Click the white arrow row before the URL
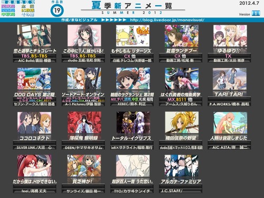 pyautogui.click(x=114, y=20)
